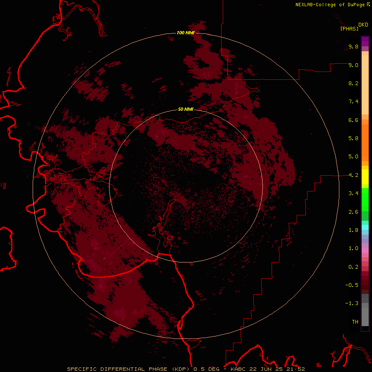Click the 1.0 scale value
The width and height of the screenshot is (372, 372).
coord(353,248)
